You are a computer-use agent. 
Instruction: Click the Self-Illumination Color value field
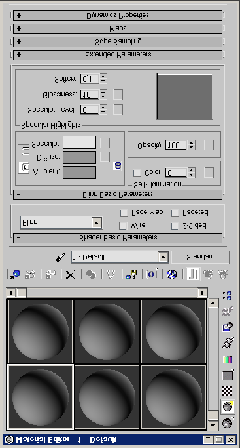[176, 173]
